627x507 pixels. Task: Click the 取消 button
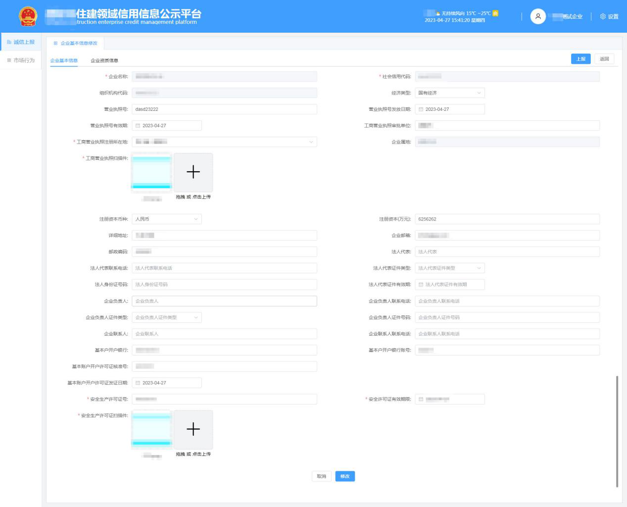coord(322,476)
